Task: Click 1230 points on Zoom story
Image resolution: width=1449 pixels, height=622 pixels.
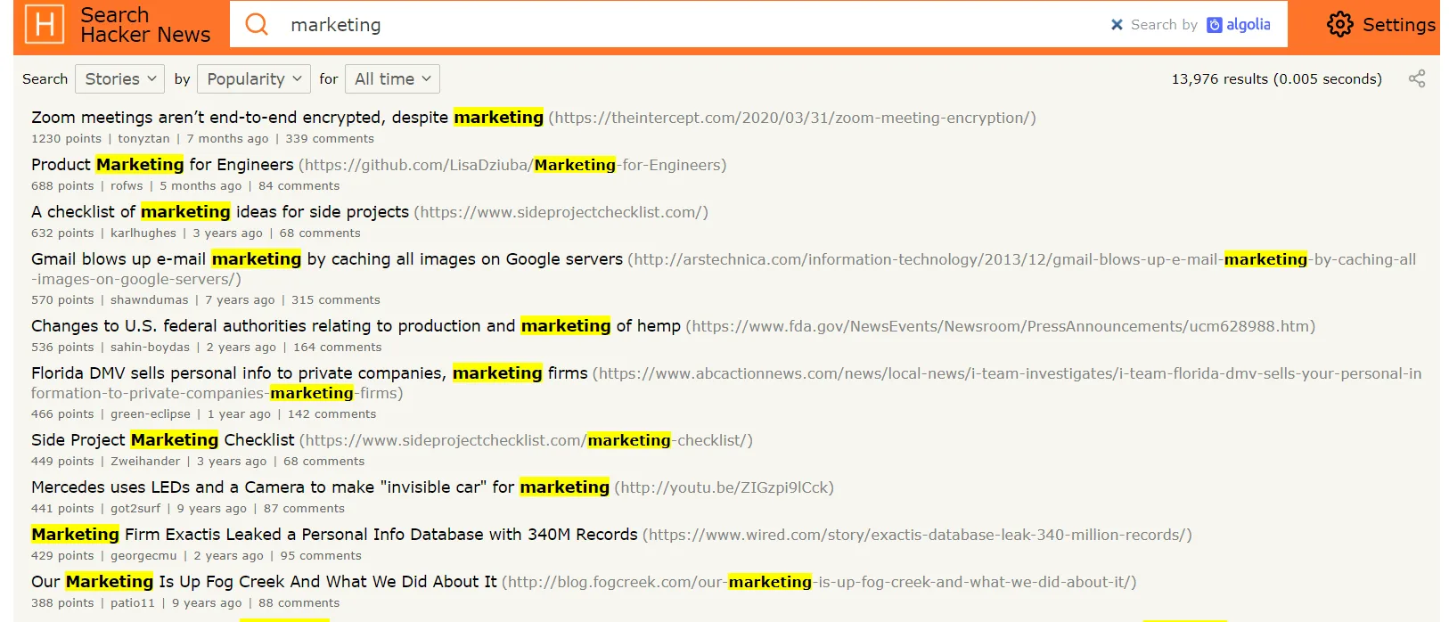Action: (x=66, y=139)
